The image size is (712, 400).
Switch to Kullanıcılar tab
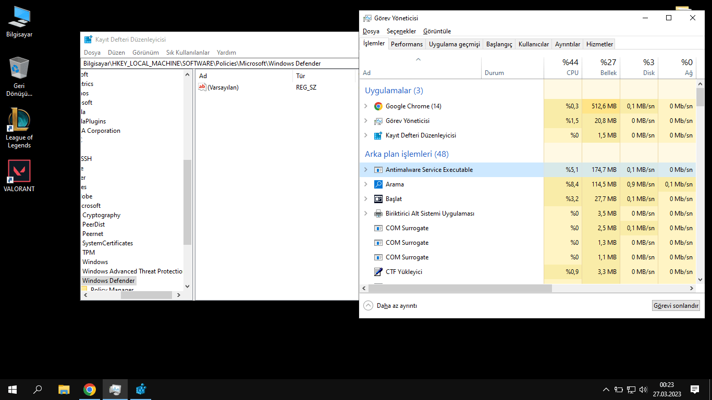point(534,44)
